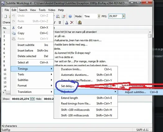Select Insert subtitle menu entry
Screen dimensions: 163x132
(32, 45)
